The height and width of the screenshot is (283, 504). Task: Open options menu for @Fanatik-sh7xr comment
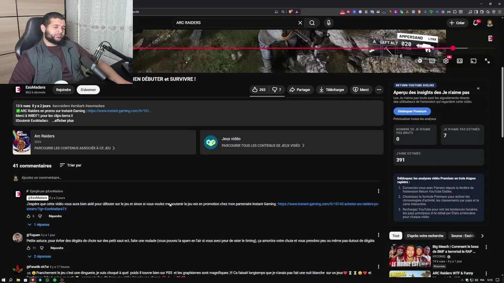pos(378,267)
